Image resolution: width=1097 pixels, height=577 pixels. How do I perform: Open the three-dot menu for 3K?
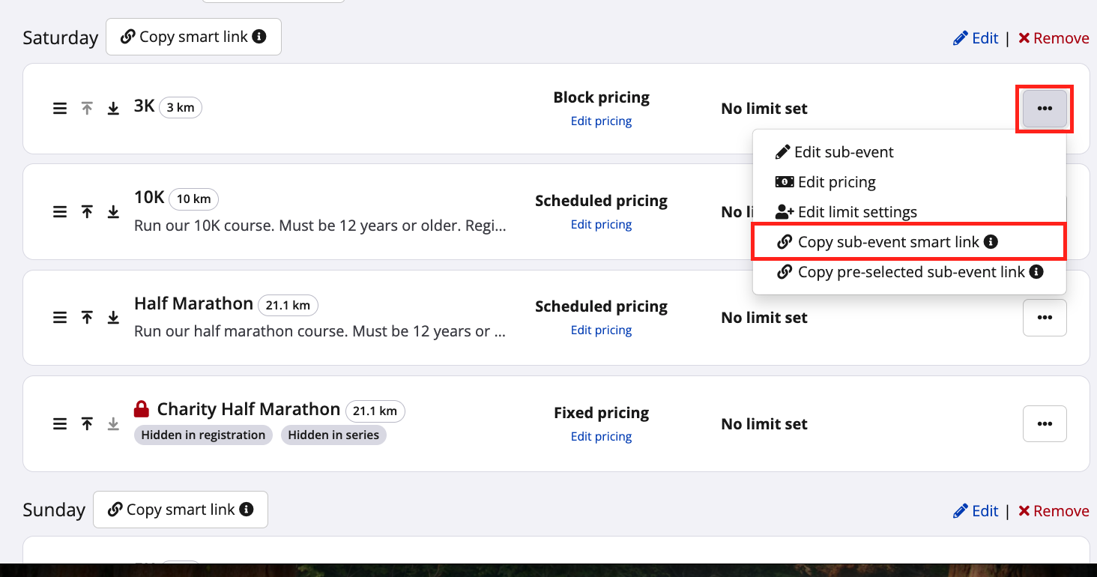[1045, 109]
